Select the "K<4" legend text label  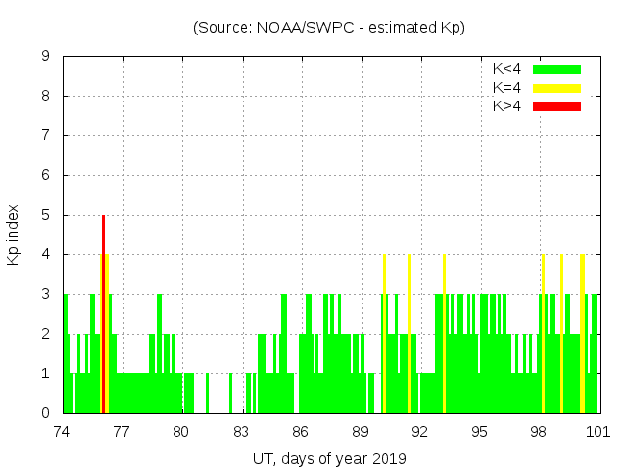point(507,69)
